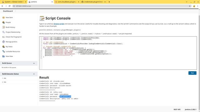Click the Check File Fingerprint icon
200x112 pixels.
[x=3, y=37]
